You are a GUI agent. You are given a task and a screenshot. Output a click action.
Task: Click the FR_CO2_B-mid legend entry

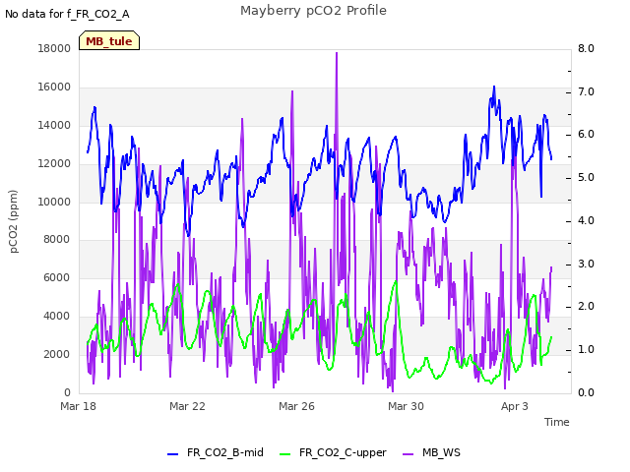click(216, 452)
